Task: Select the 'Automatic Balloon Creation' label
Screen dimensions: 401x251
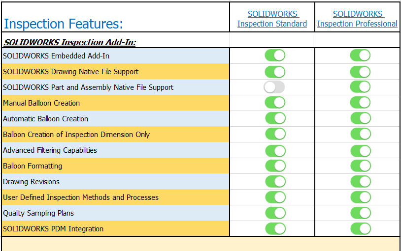Action: coord(45,119)
